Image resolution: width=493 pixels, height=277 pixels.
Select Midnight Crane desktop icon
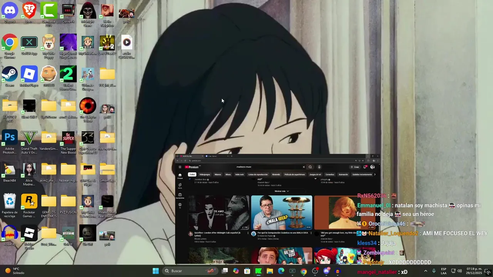[87, 15]
